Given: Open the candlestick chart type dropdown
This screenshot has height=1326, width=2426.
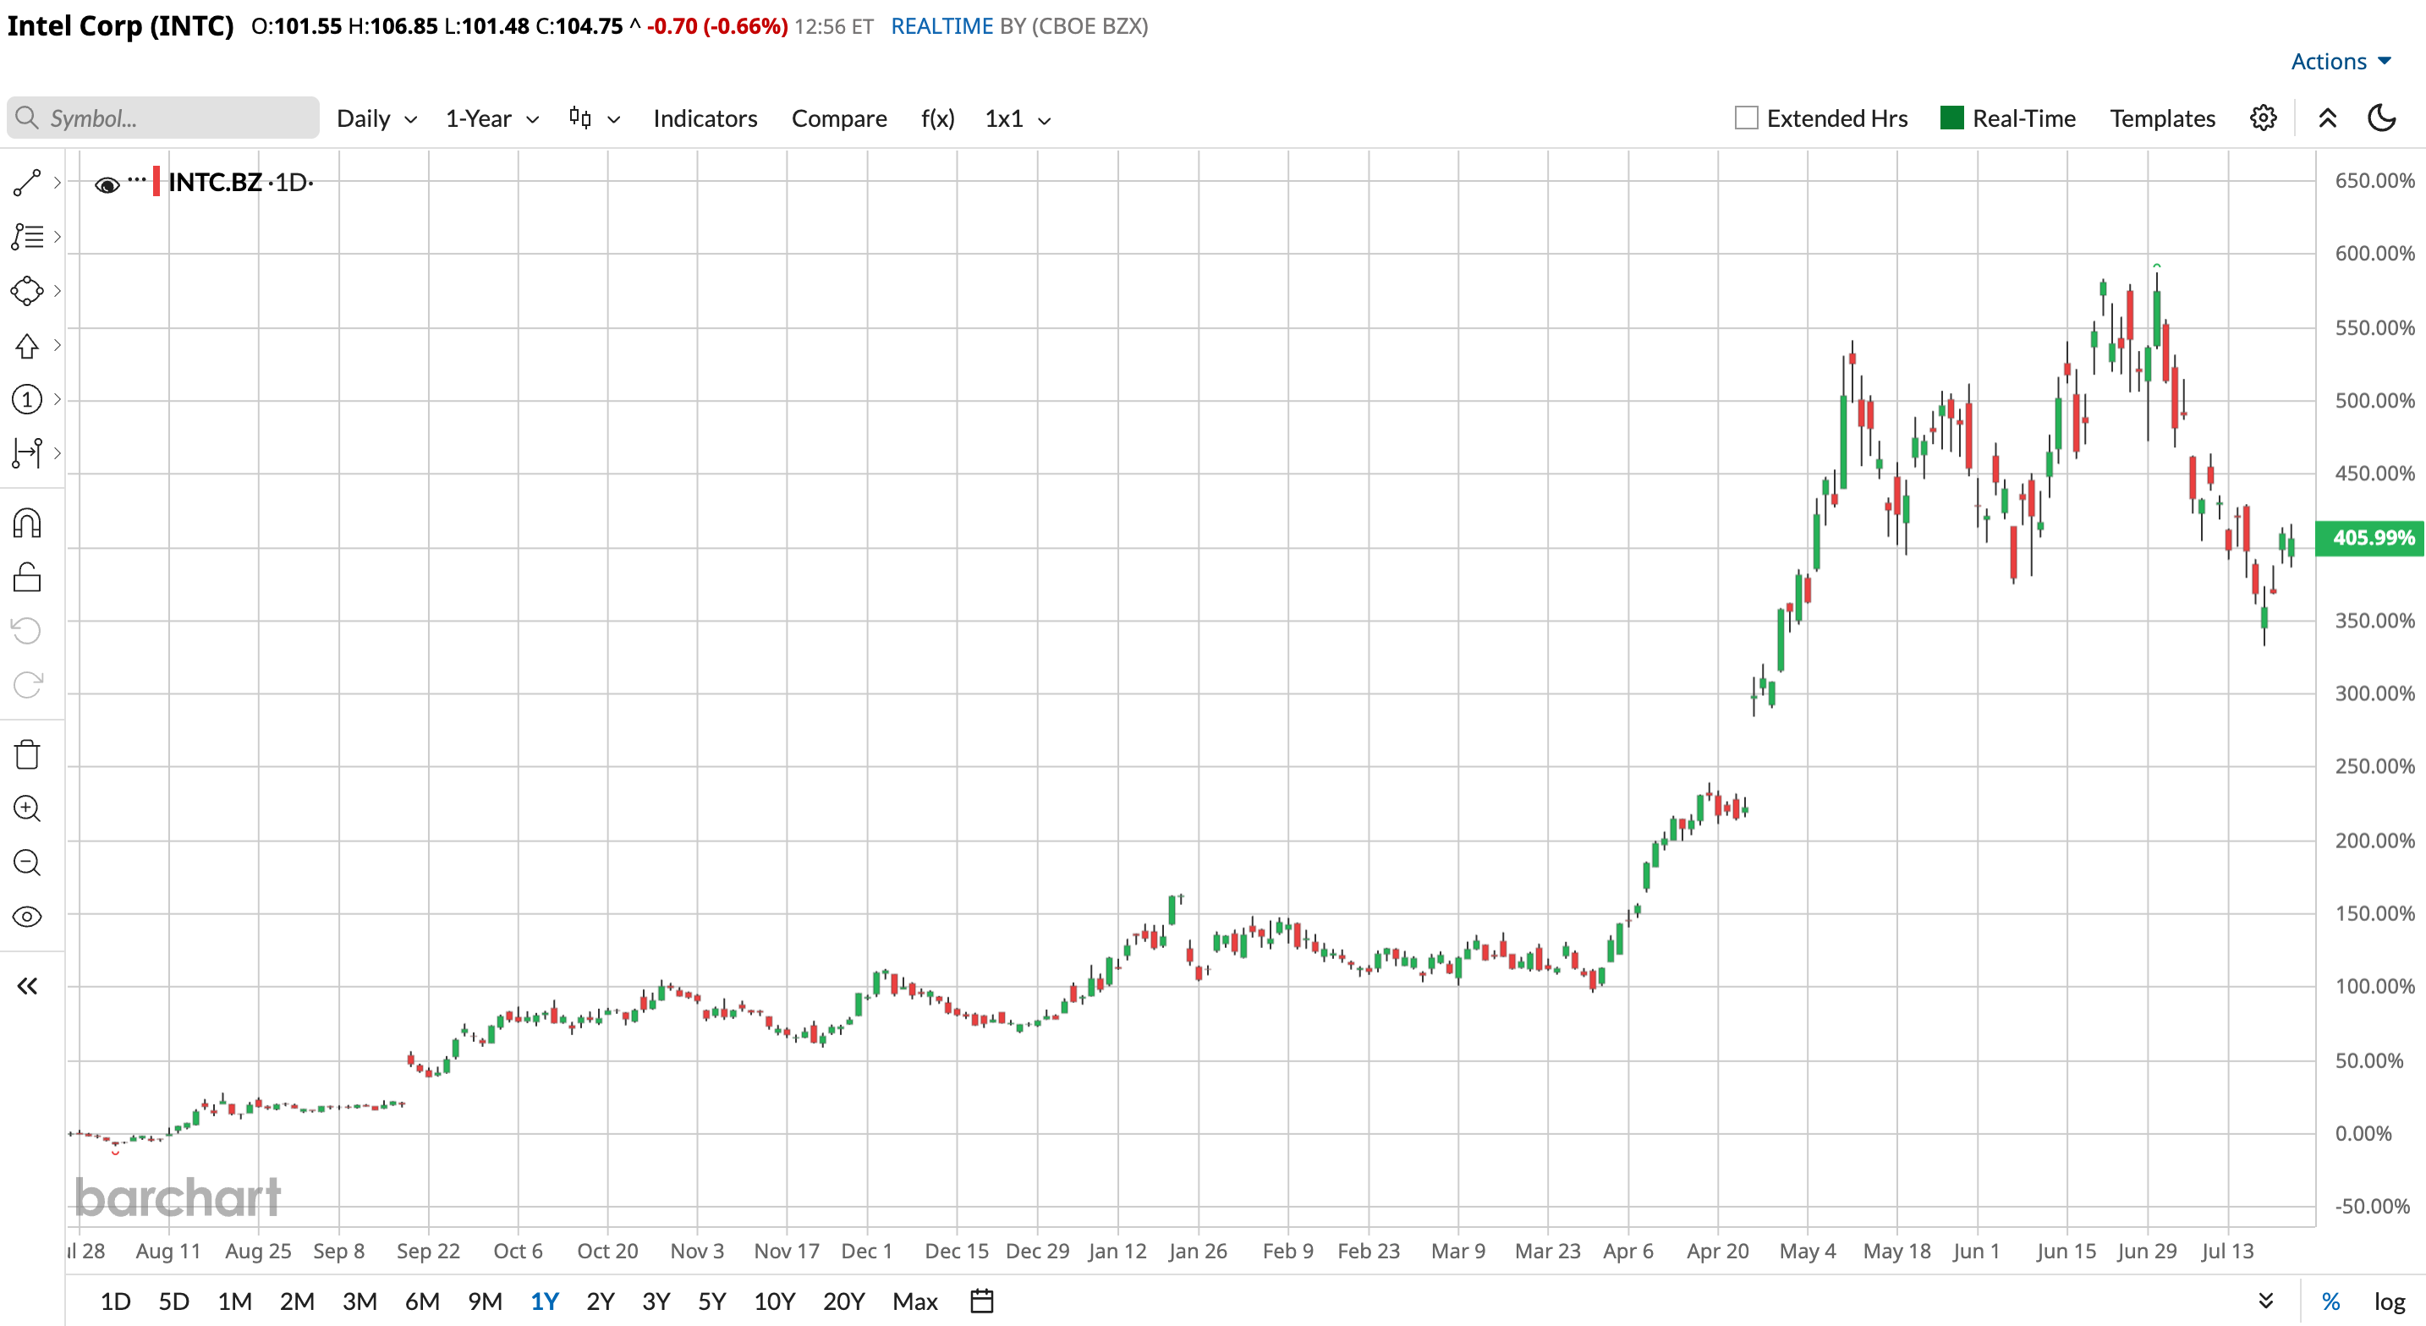Looking at the screenshot, I should click(x=595, y=118).
